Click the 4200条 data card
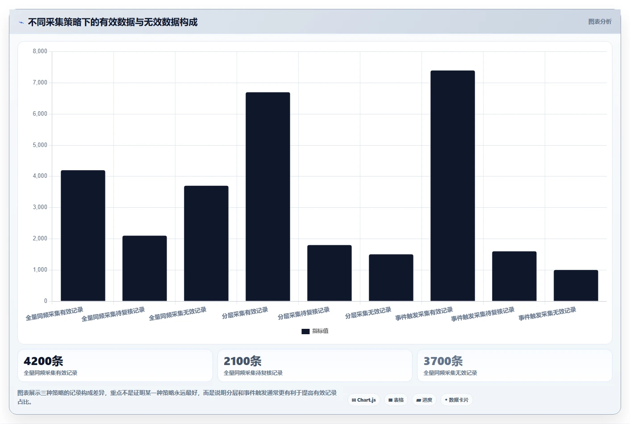 [x=115, y=365]
